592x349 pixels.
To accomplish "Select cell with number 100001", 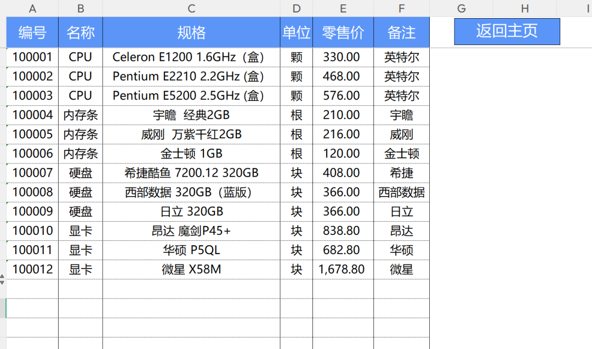I will (x=32, y=58).
